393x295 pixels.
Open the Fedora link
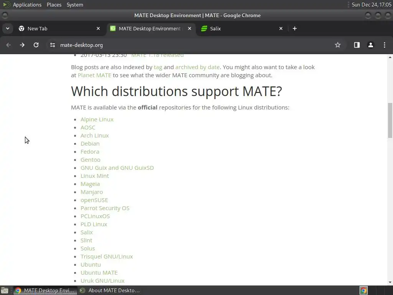tap(90, 151)
